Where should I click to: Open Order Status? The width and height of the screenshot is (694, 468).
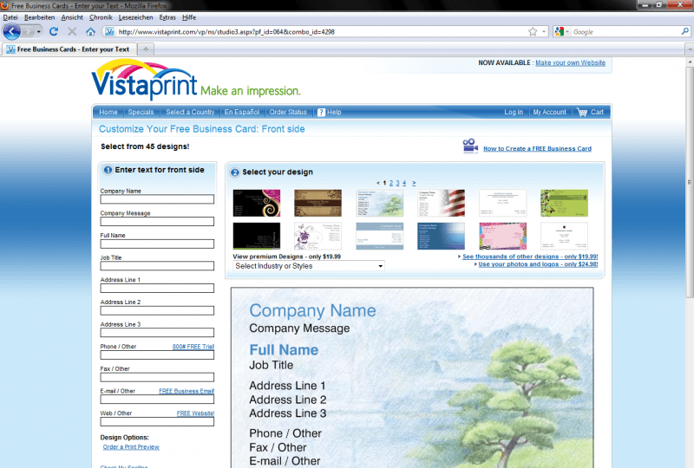pyautogui.click(x=288, y=113)
